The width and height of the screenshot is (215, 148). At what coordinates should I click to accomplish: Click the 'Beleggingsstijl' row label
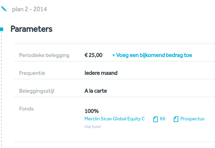point(37,91)
